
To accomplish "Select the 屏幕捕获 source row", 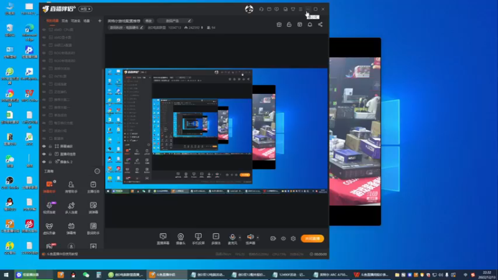I will pos(72,146).
